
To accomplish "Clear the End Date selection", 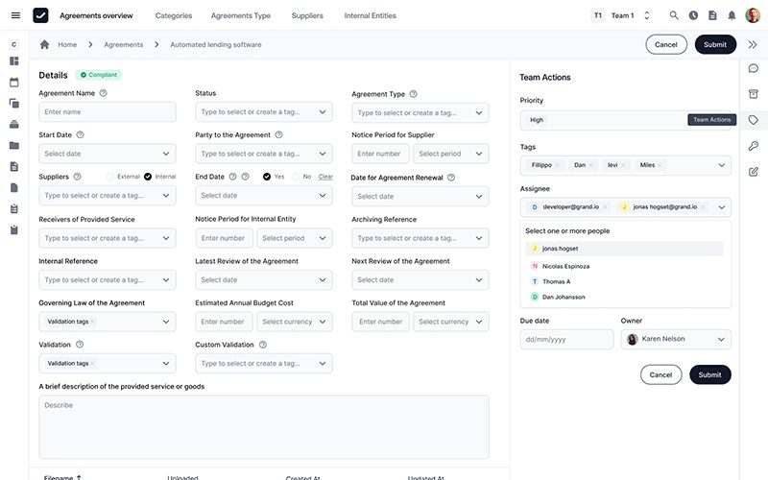I will tap(325, 177).
